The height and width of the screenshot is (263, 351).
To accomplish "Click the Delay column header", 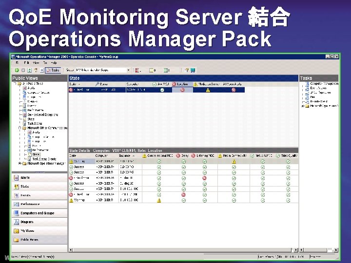I will coord(183,156).
